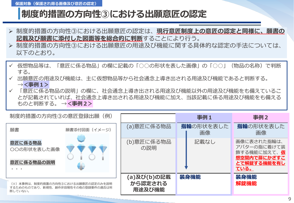Click 装身機能 in the 事例２ column
This screenshot has width=294, height=203.
point(246,177)
